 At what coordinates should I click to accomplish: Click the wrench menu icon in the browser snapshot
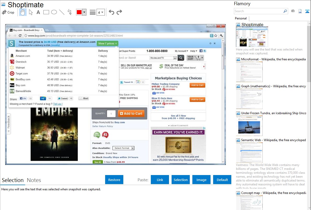221,36
